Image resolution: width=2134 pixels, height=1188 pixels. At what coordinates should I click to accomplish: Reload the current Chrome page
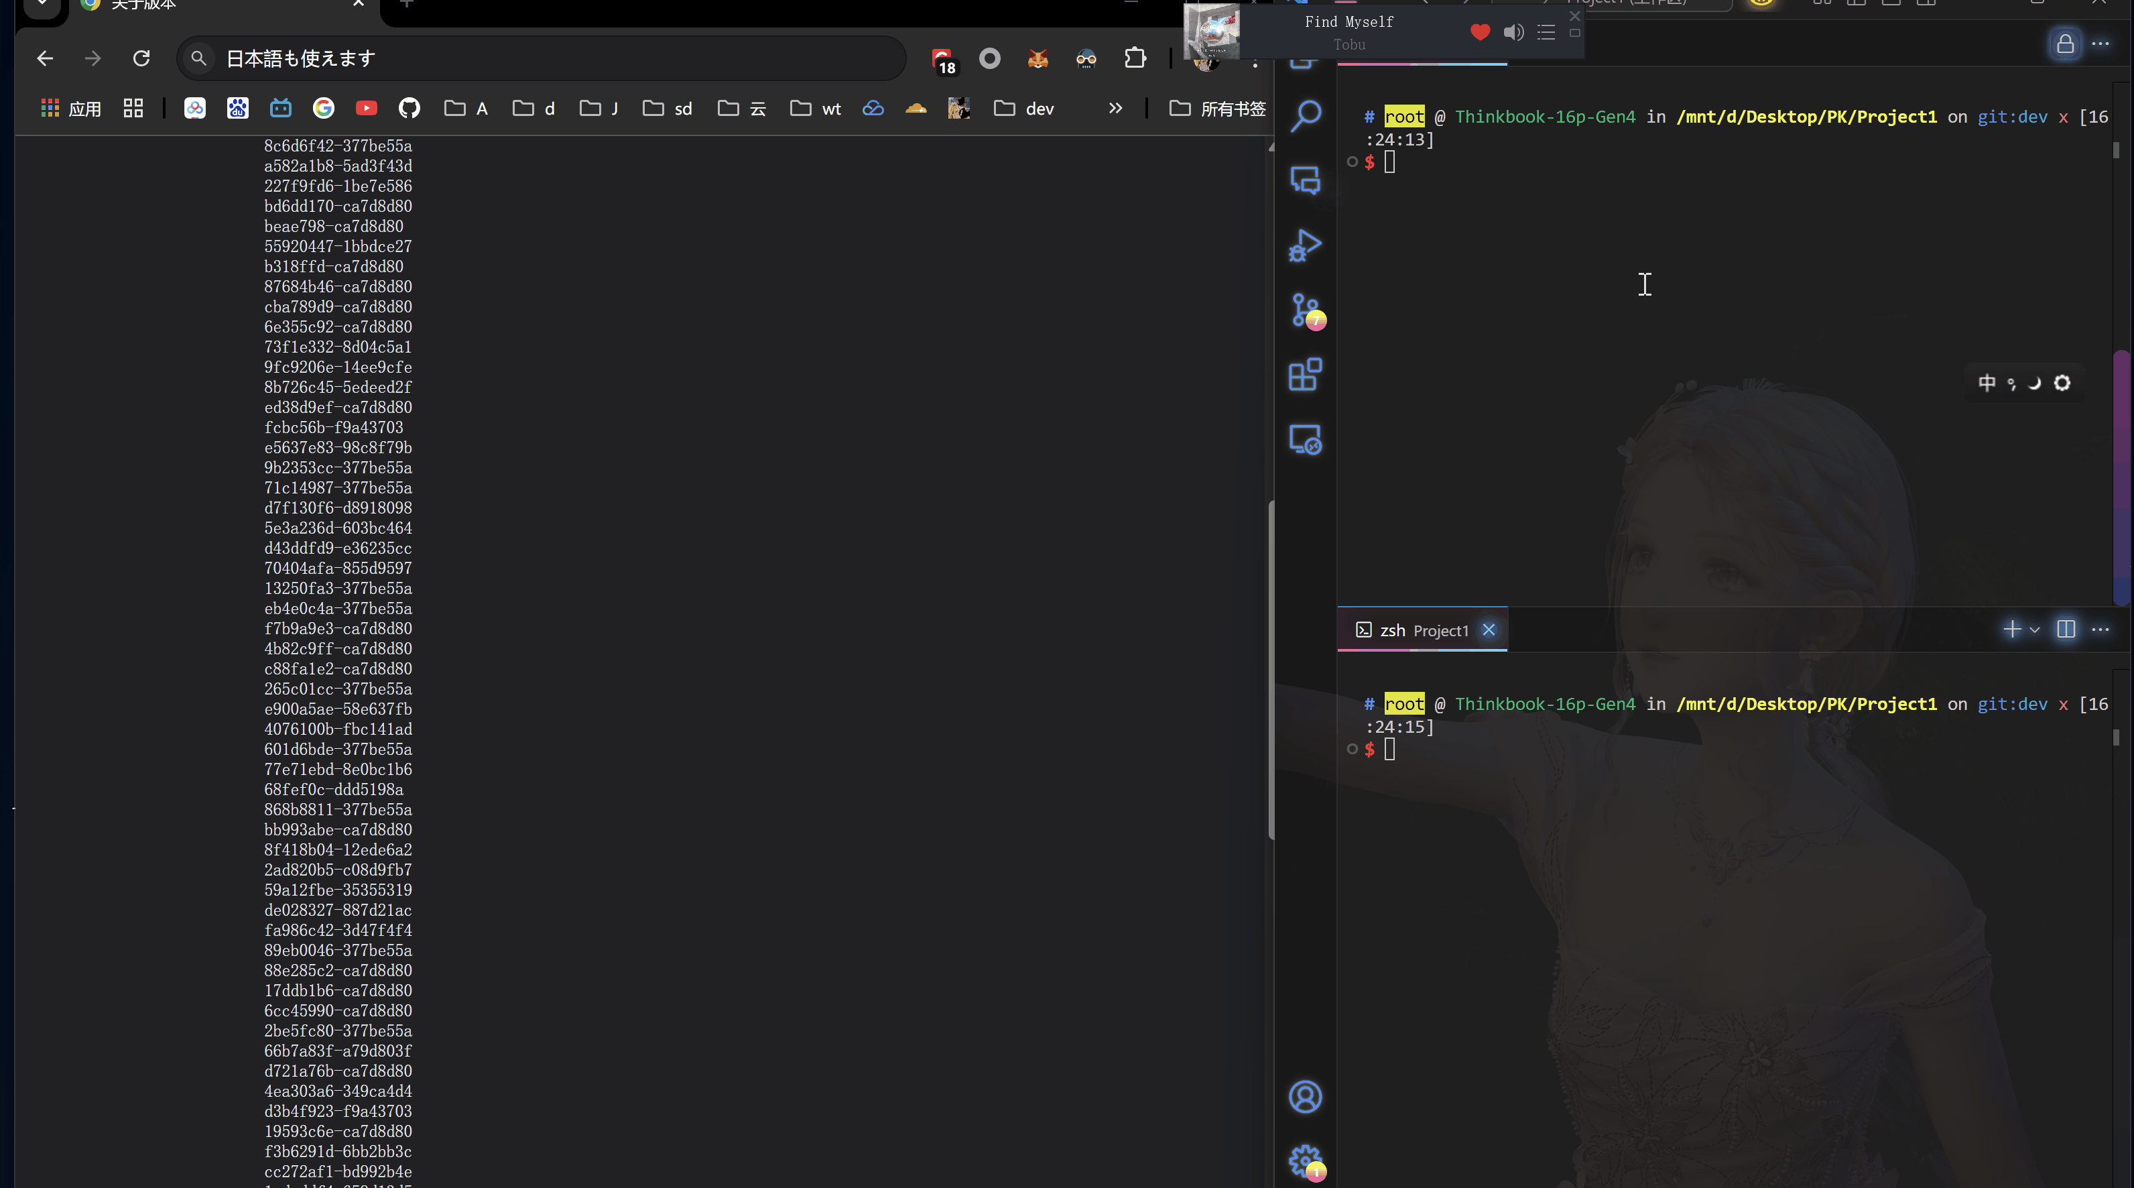pyautogui.click(x=141, y=58)
